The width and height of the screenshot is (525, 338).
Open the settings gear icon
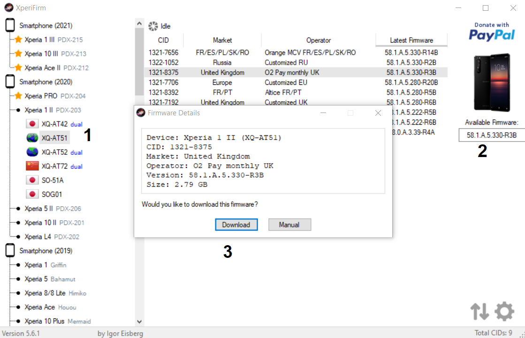point(504,311)
